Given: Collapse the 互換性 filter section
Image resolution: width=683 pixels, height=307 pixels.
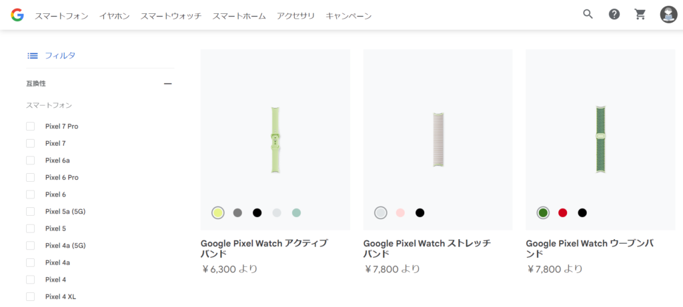Looking at the screenshot, I should (167, 84).
